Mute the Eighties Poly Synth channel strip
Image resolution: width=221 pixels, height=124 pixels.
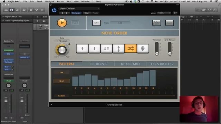6,118
